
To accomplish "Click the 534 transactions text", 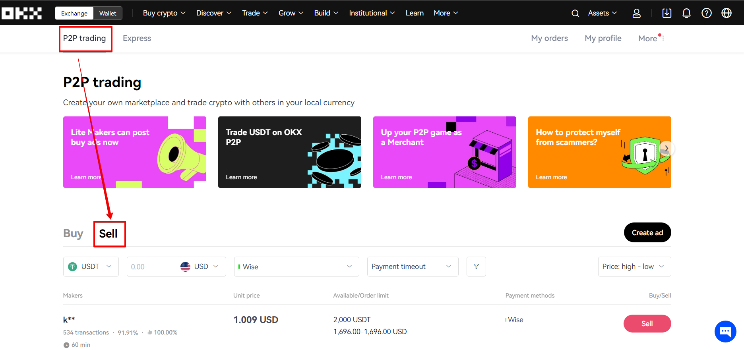I will point(86,333).
